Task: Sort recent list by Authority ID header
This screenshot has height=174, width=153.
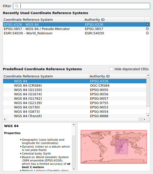Action: coord(114,19)
